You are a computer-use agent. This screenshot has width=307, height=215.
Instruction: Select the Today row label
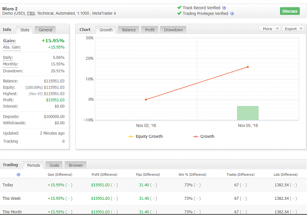8,185
